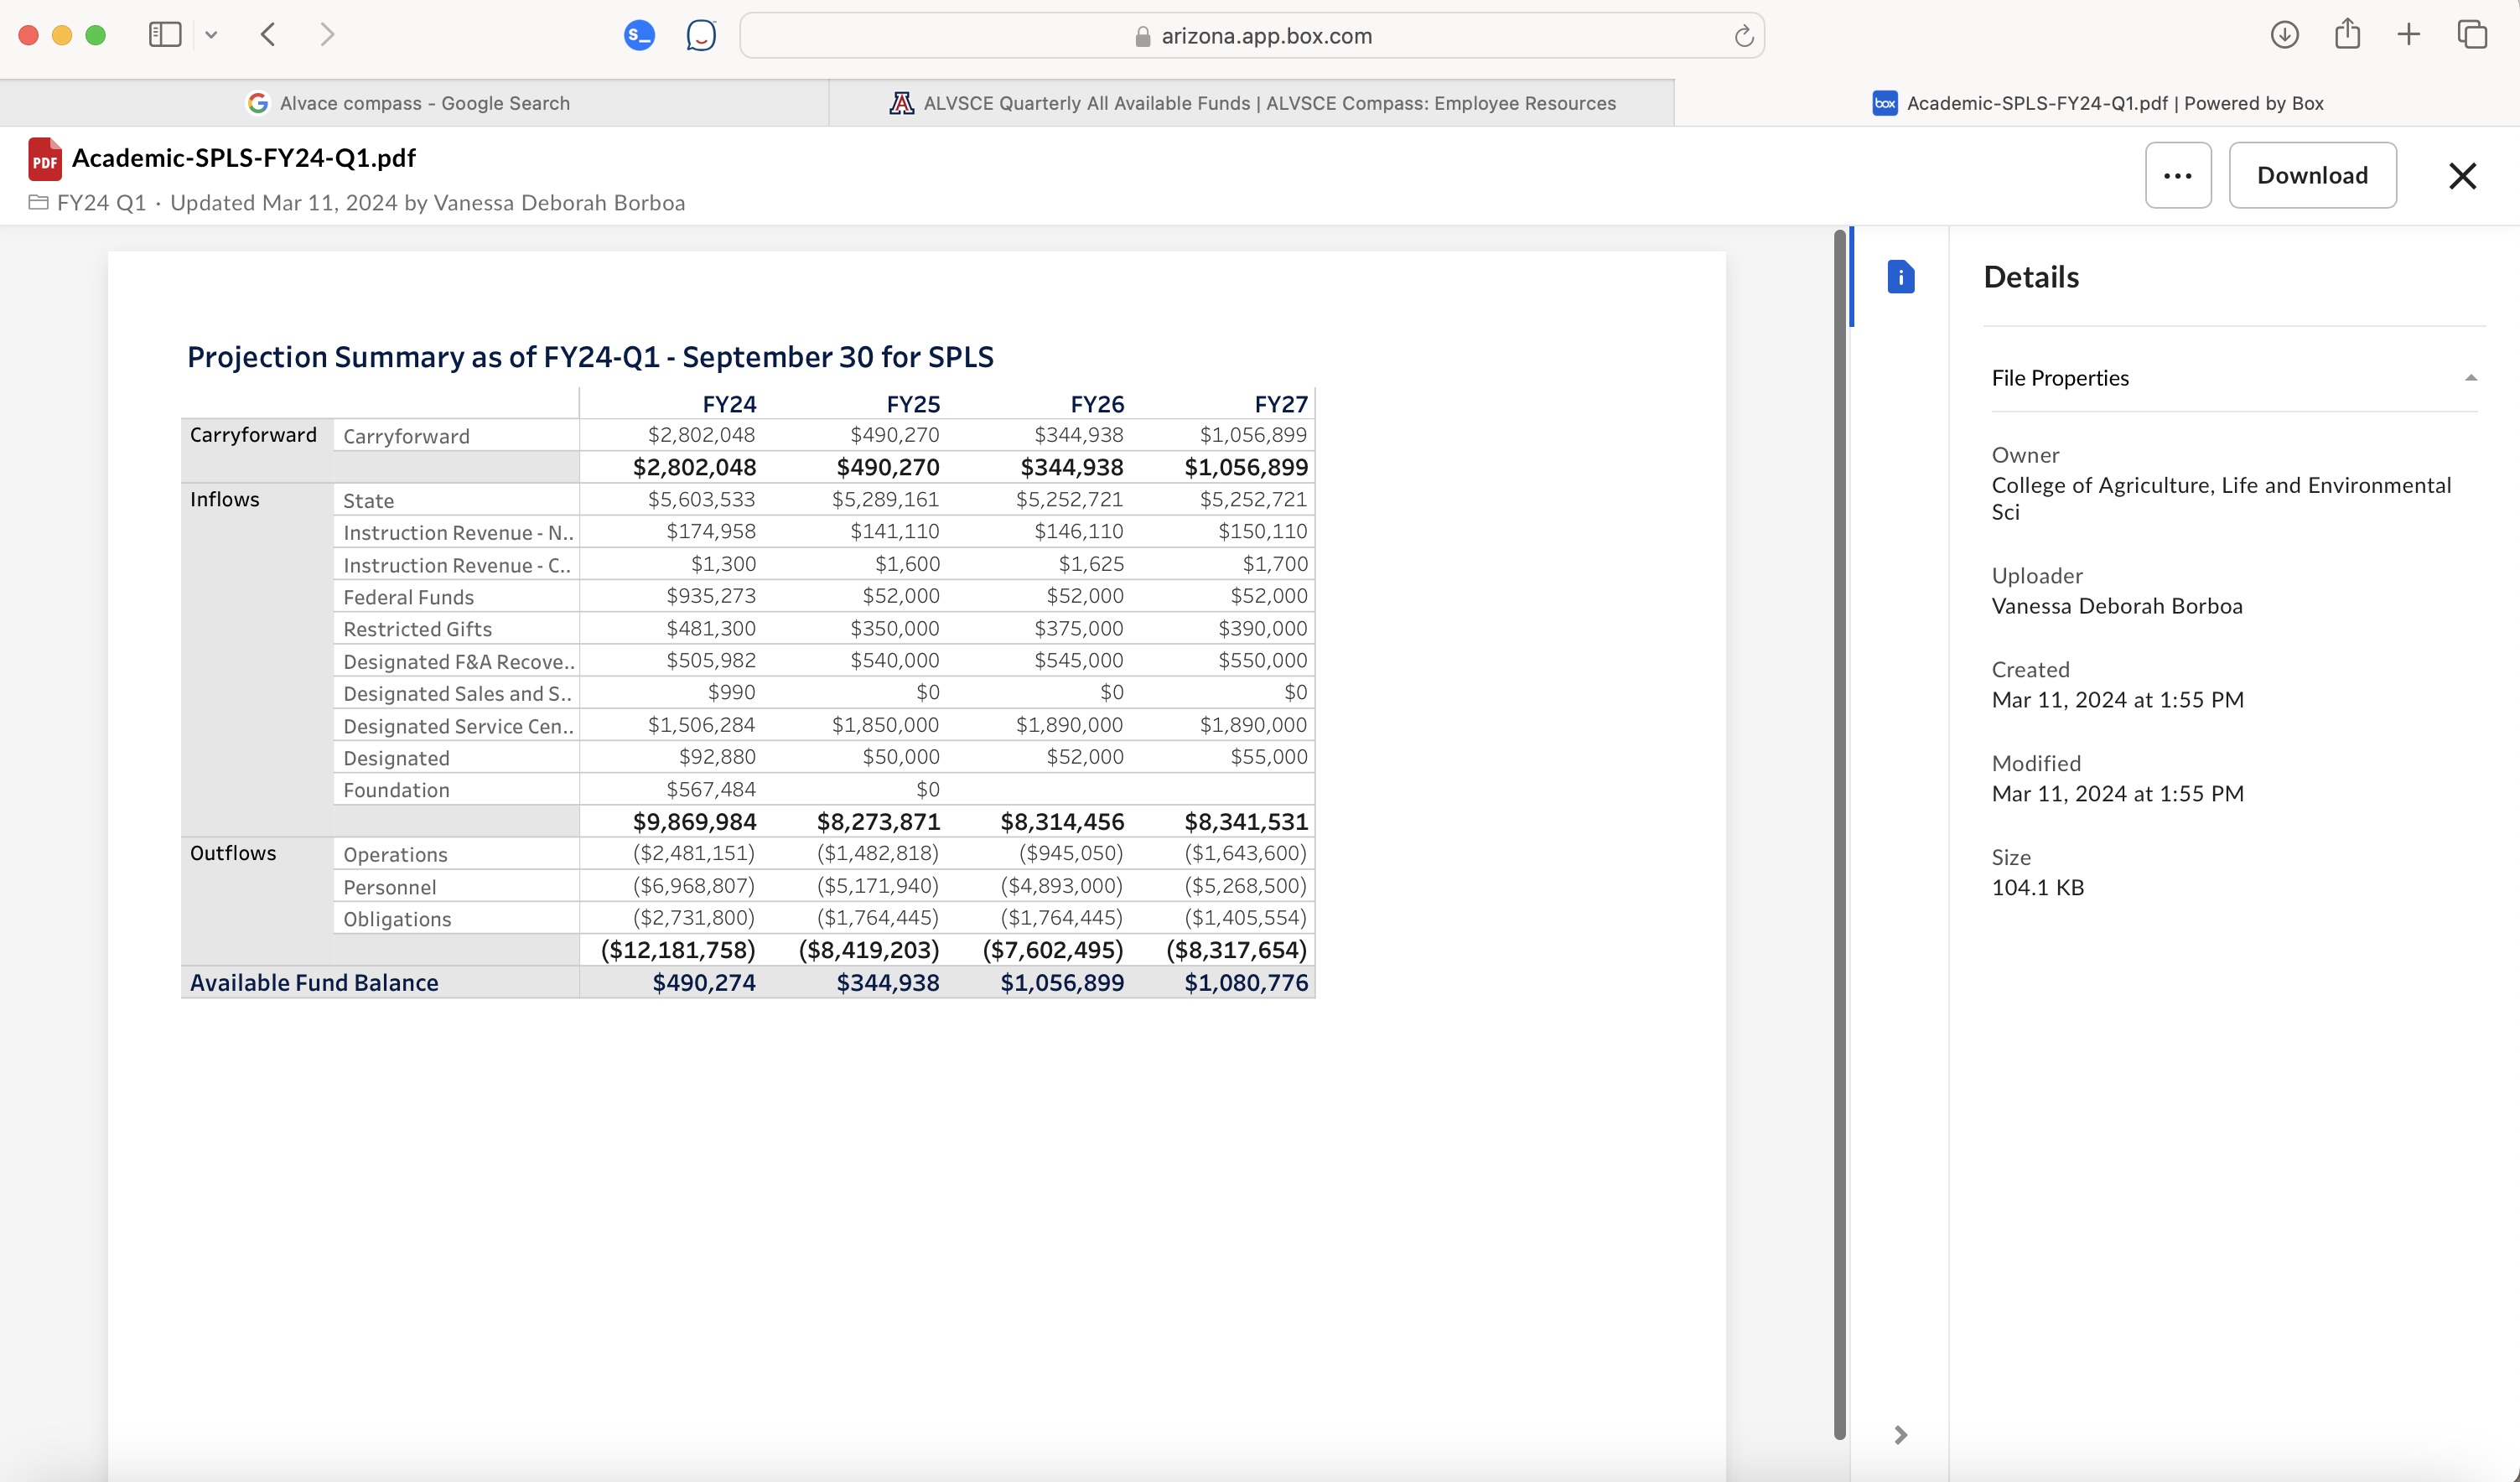Click the outflows total ($12,181,758)
Viewport: 2520px width, 1482px height.
[677, 950]
